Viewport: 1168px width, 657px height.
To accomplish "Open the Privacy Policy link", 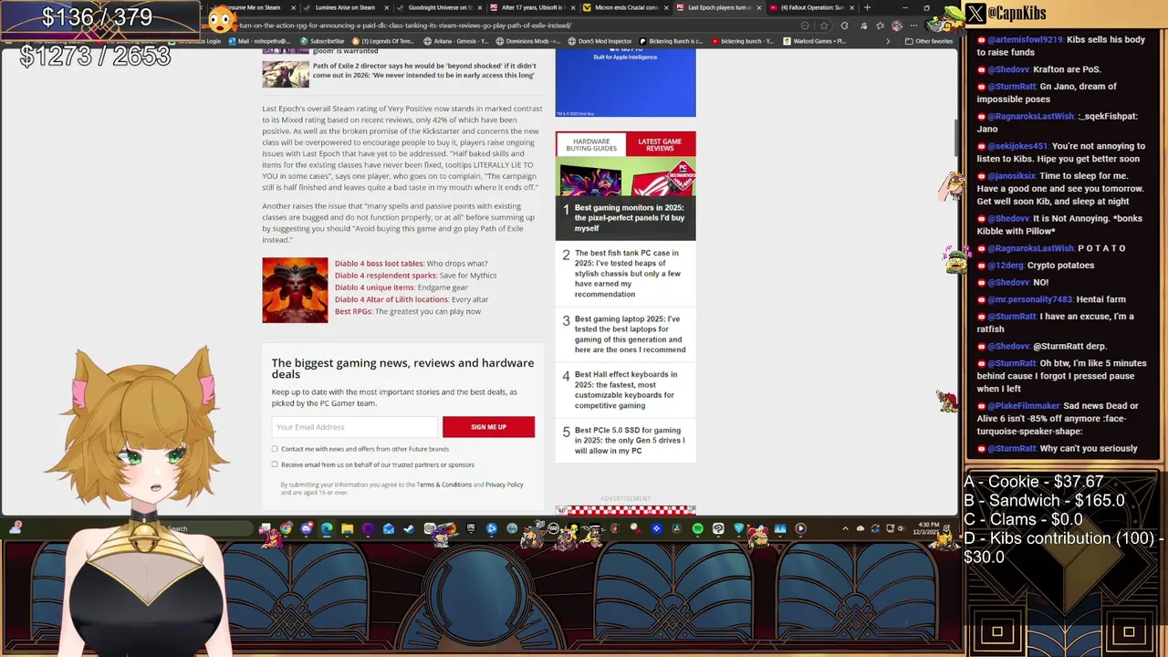I will coord(505,485).
